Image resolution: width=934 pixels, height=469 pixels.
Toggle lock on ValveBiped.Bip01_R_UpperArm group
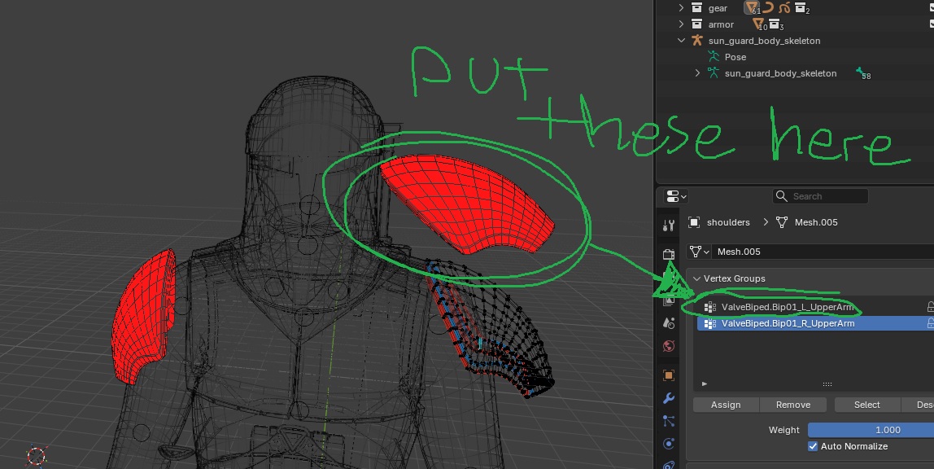tap(930, 323)
